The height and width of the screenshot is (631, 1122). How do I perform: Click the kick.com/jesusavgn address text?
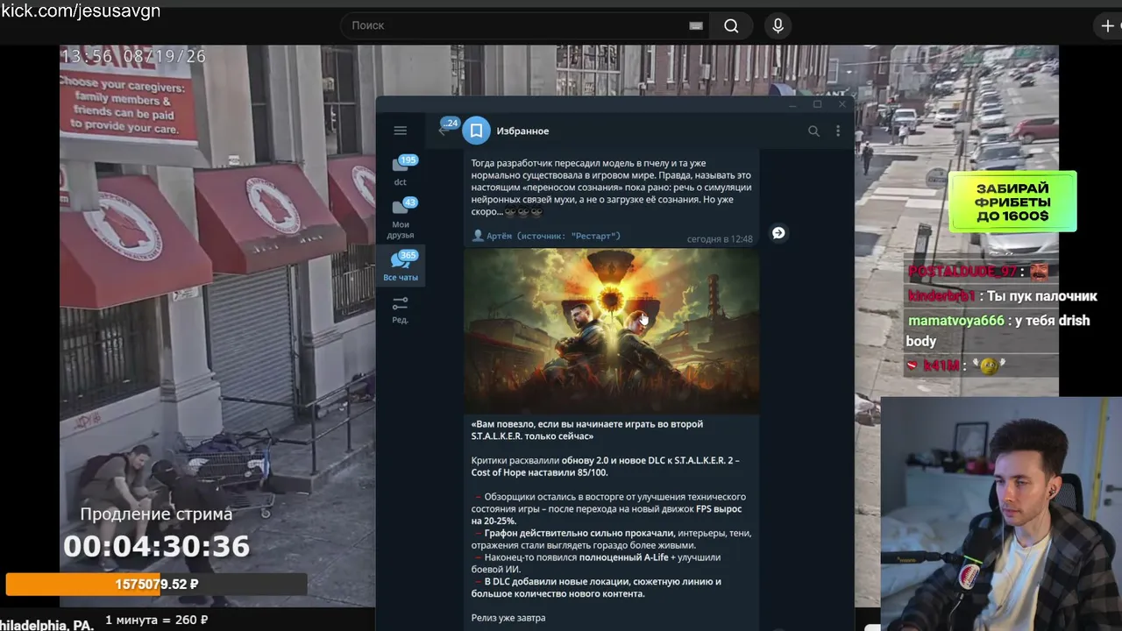tap(81, 11)
